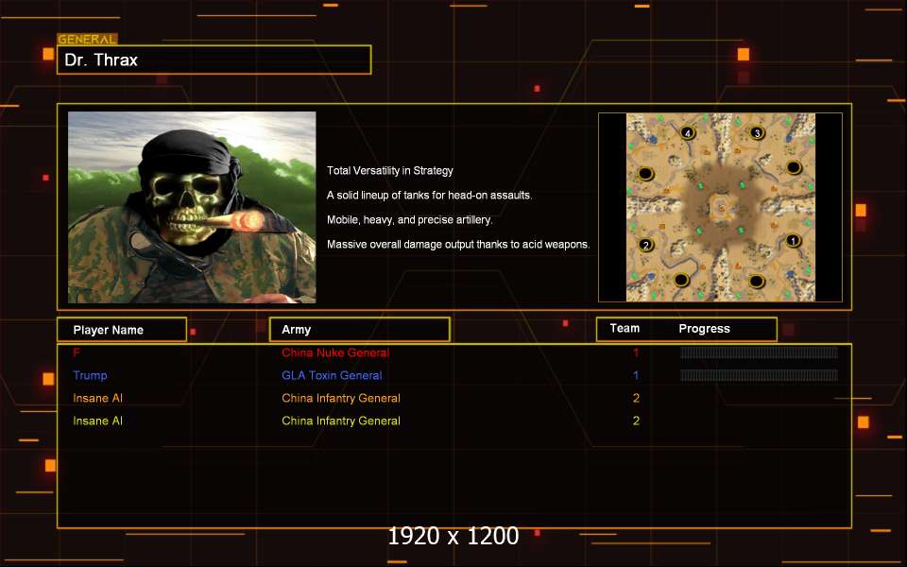Click the orange team number 2

click(636, 398)
